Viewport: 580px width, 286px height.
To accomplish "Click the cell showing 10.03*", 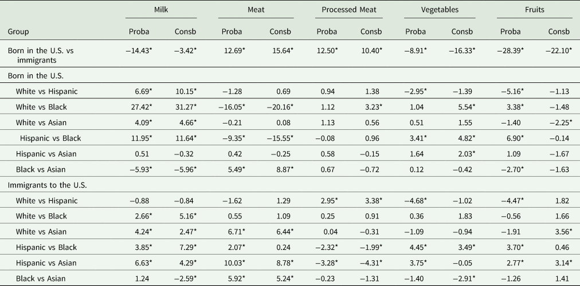I will [232, 263].
